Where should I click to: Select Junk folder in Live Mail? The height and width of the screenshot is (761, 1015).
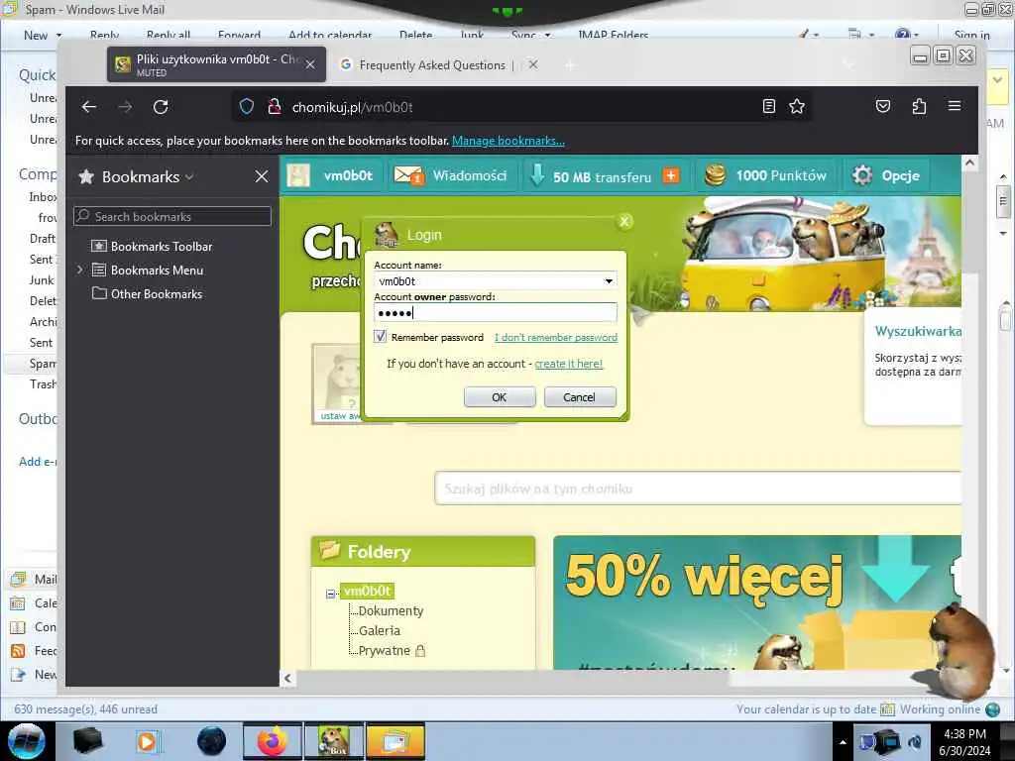42,280
